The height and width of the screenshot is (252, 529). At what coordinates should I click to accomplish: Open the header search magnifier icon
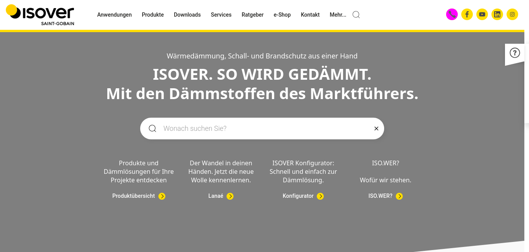pyautogui.click(x=356, y=15)
